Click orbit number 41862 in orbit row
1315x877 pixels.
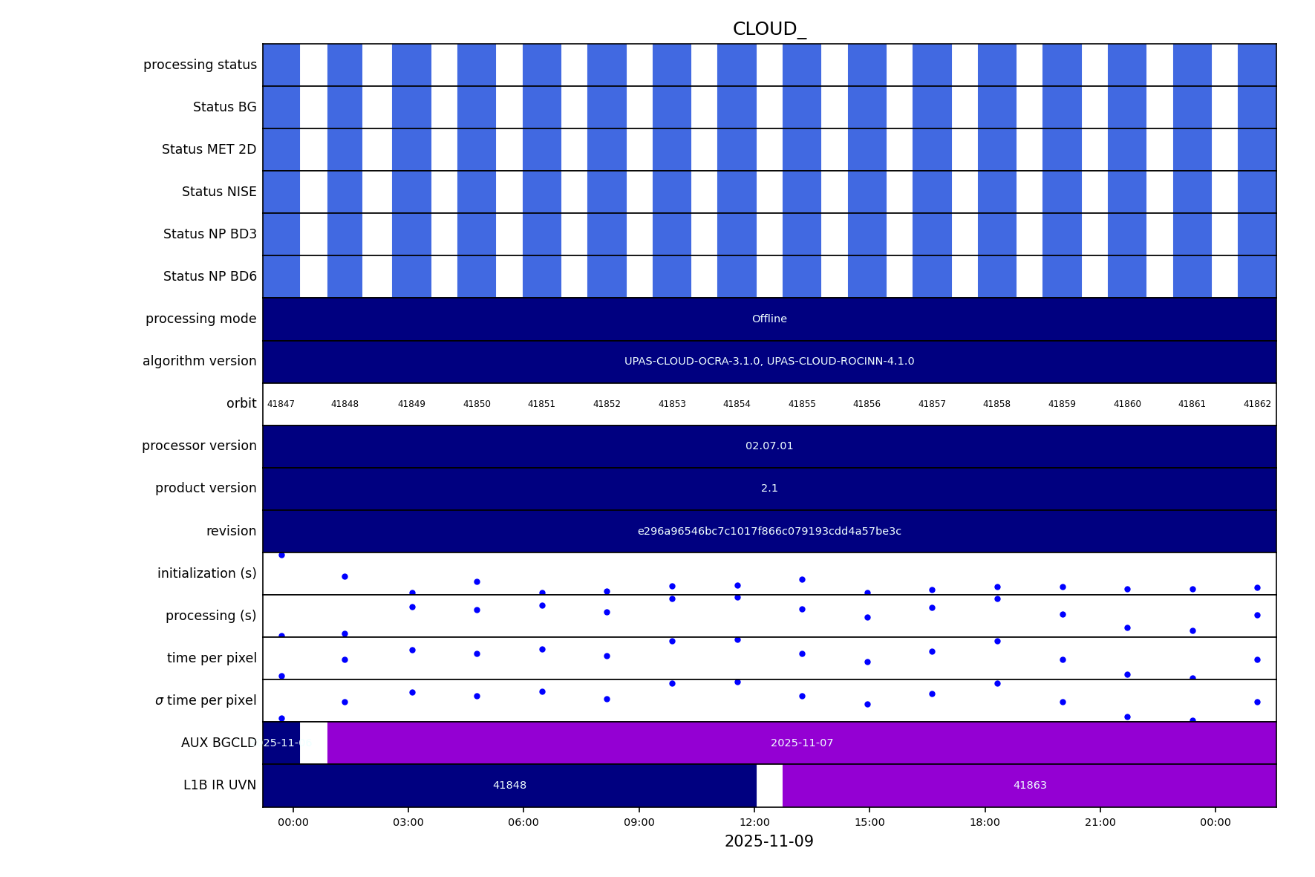[1256, 404]
